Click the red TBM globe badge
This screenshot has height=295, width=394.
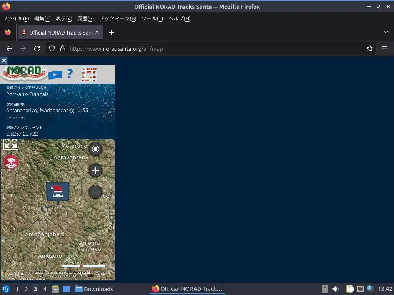pyautogui.click(x=11, y=162)
